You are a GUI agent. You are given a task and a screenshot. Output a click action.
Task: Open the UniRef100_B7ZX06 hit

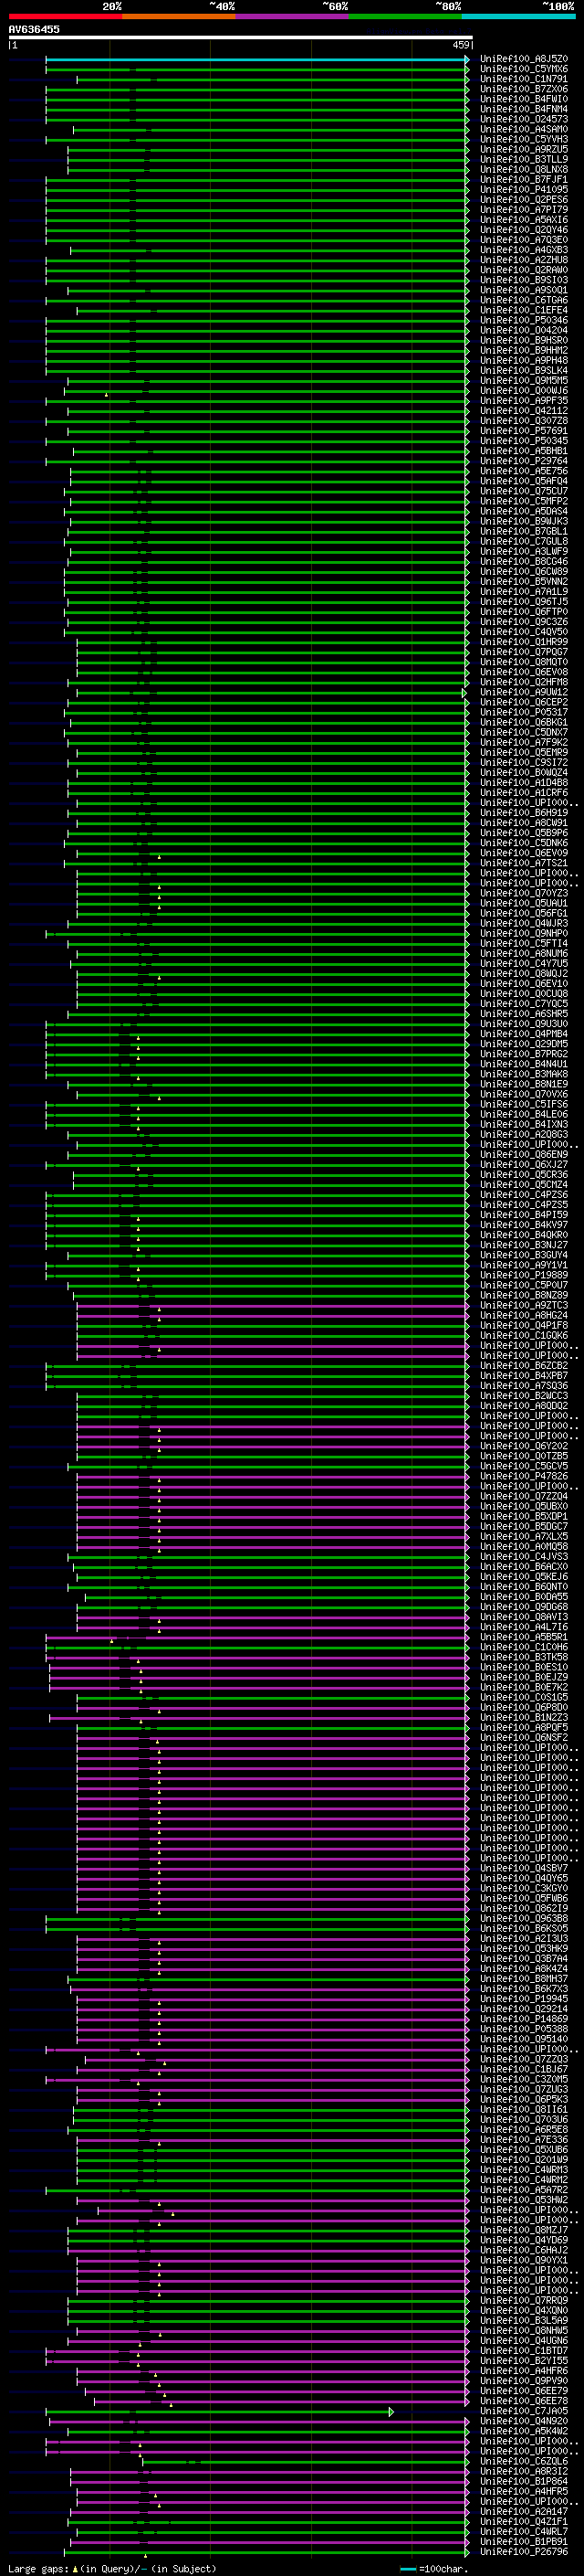coord(523,89)
